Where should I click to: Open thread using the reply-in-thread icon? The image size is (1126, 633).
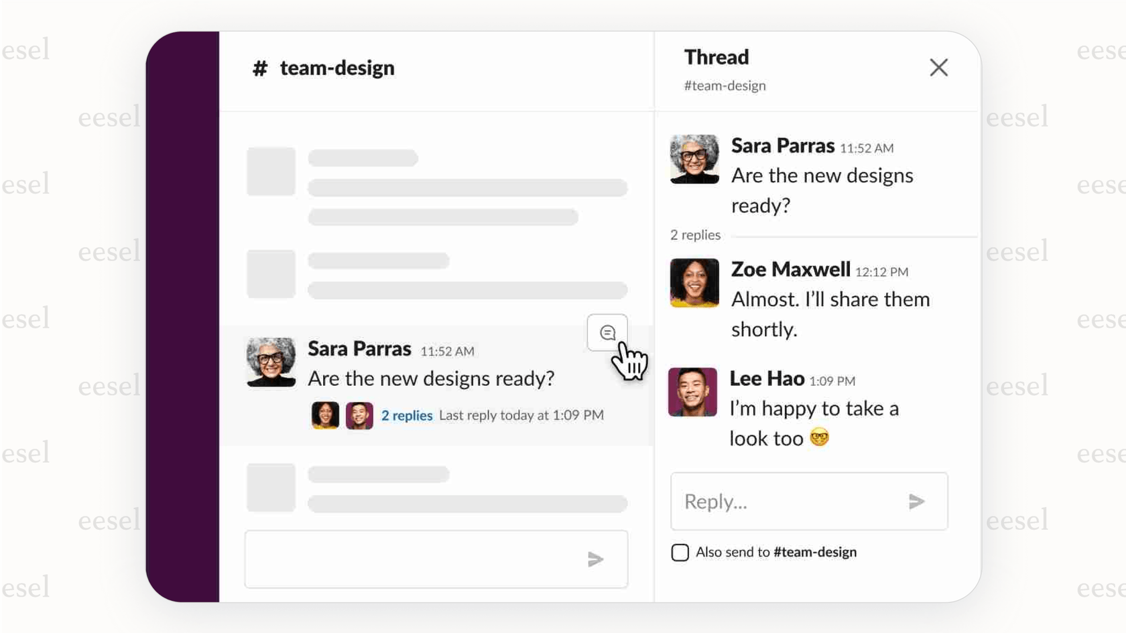[607, 332]
